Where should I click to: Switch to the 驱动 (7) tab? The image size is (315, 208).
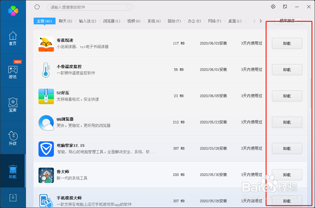pyautogui.click(x=174, y=21)
